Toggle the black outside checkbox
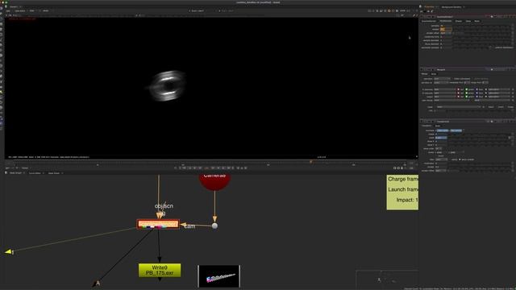This screenshot has width=516, height=290. click(460, 159)
